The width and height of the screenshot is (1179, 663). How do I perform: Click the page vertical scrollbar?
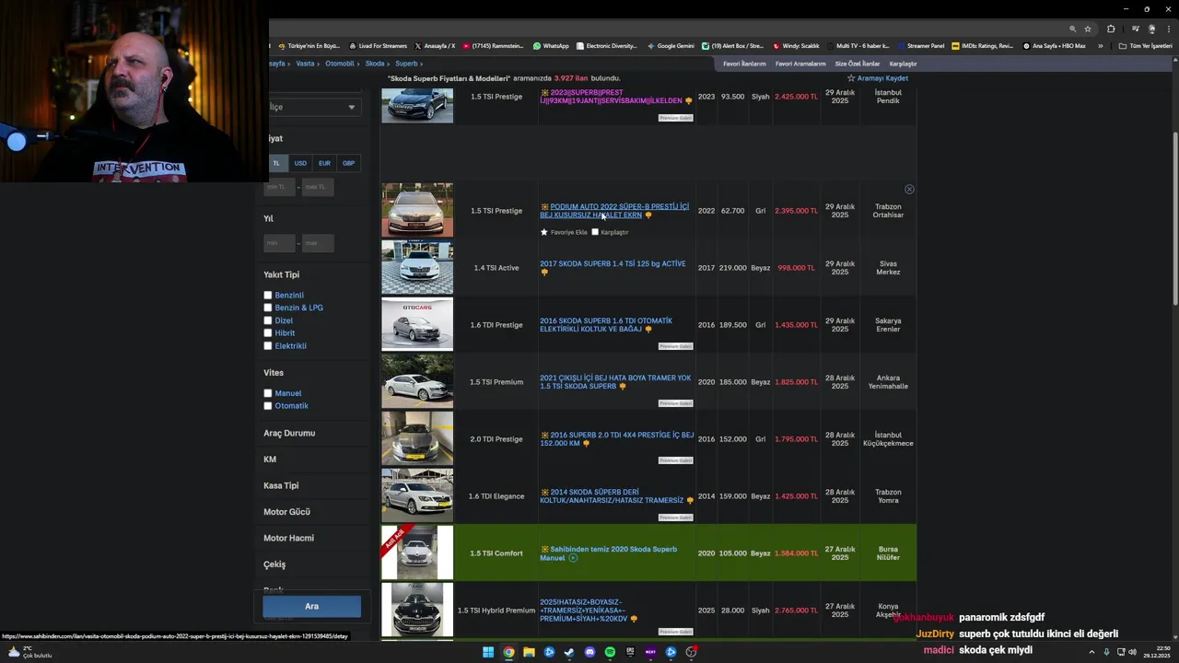click(1174, 221)
